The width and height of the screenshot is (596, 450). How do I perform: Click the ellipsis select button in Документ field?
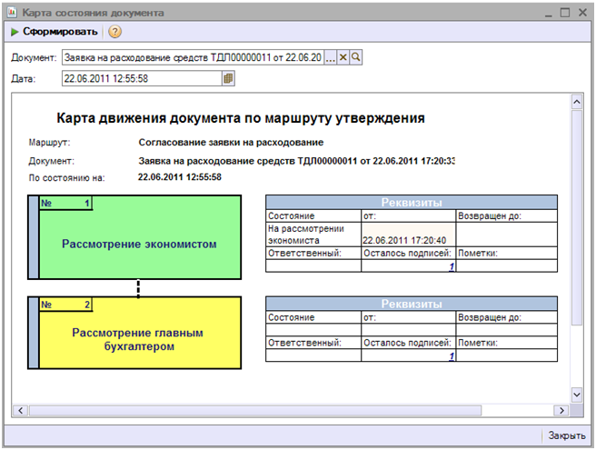point(331,57)
